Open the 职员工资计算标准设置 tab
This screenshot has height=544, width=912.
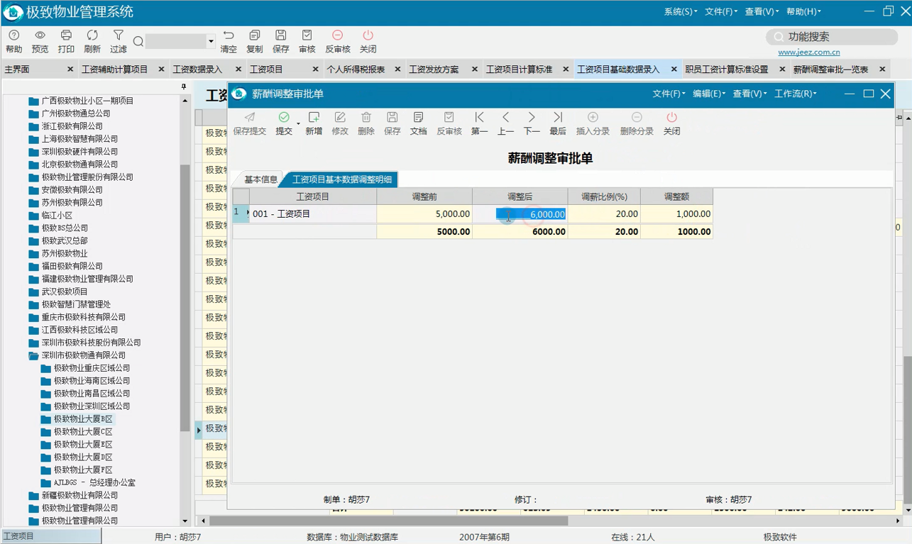tap(727, 70)
